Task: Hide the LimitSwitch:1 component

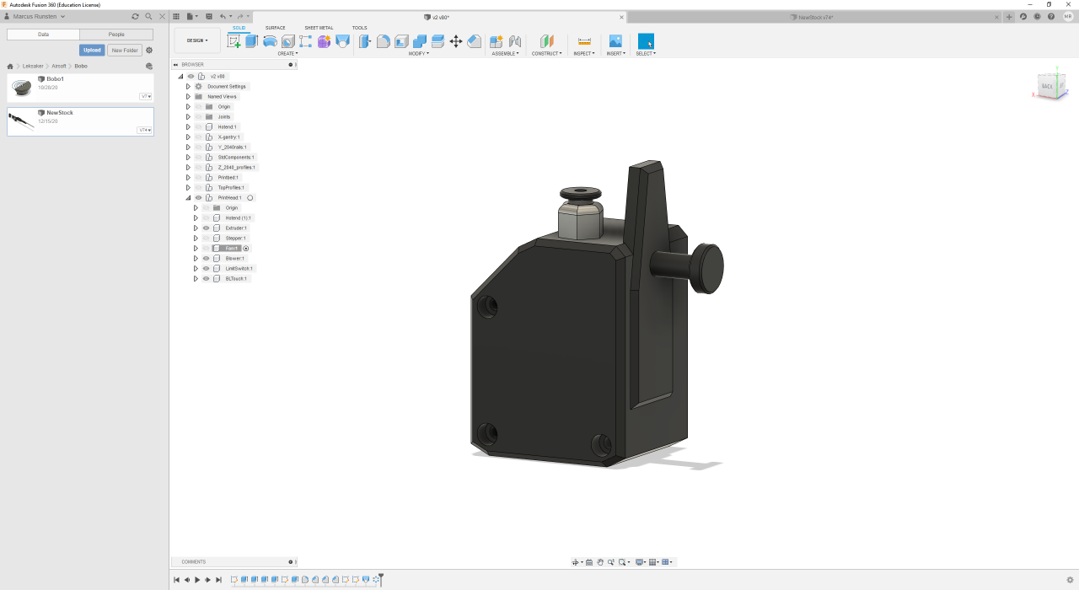Action: pyautogui.click(x=207, y=268)
